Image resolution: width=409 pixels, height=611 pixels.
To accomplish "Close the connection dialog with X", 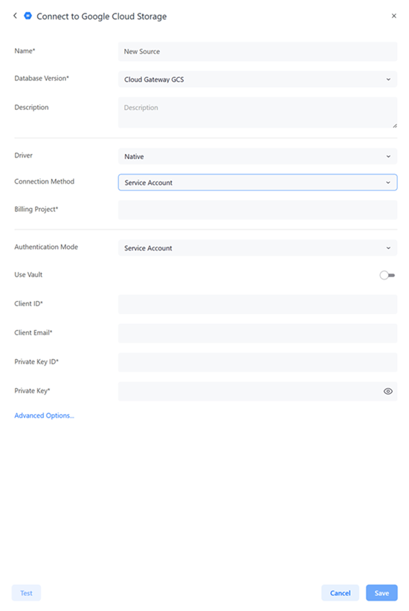I will point(394,16).
